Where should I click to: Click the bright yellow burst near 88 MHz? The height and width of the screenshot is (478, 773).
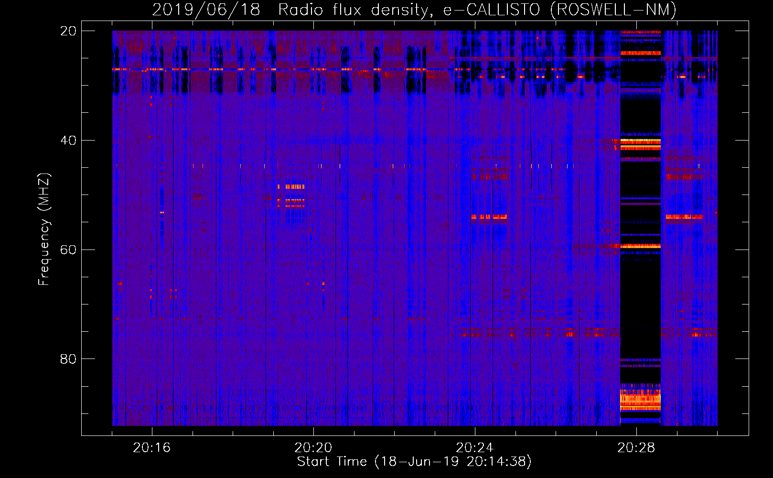(x=640, y=400)
